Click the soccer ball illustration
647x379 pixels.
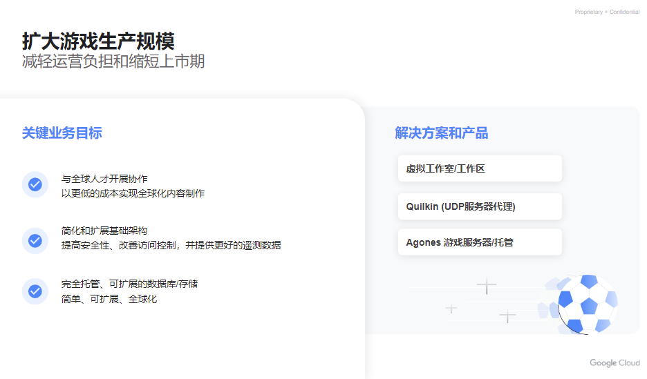(588, 304)
